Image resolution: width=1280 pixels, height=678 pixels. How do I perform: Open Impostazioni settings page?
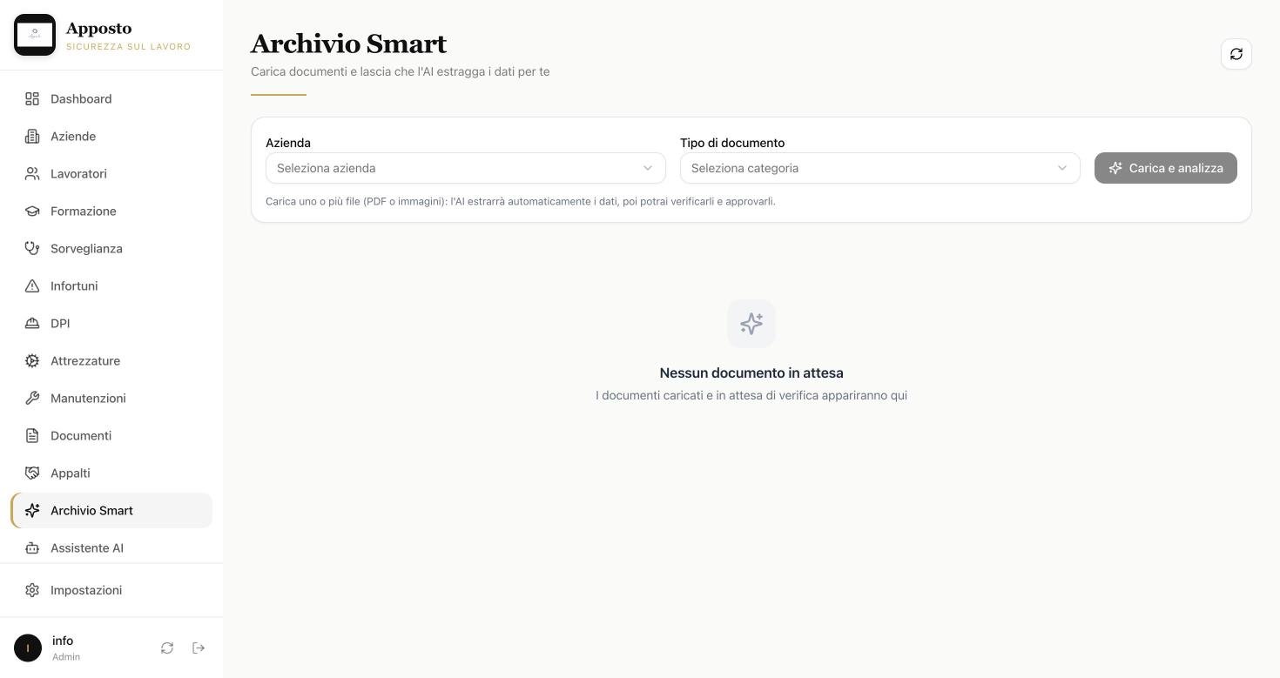tap(111, 590)
